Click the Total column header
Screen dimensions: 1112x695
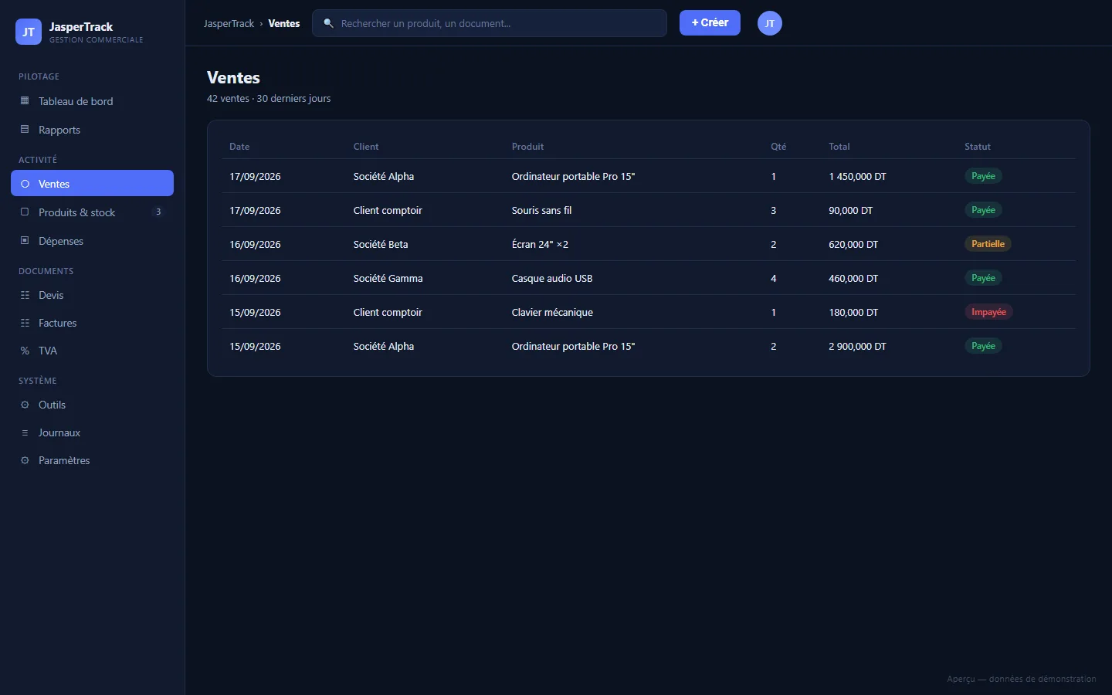(839, 147)
